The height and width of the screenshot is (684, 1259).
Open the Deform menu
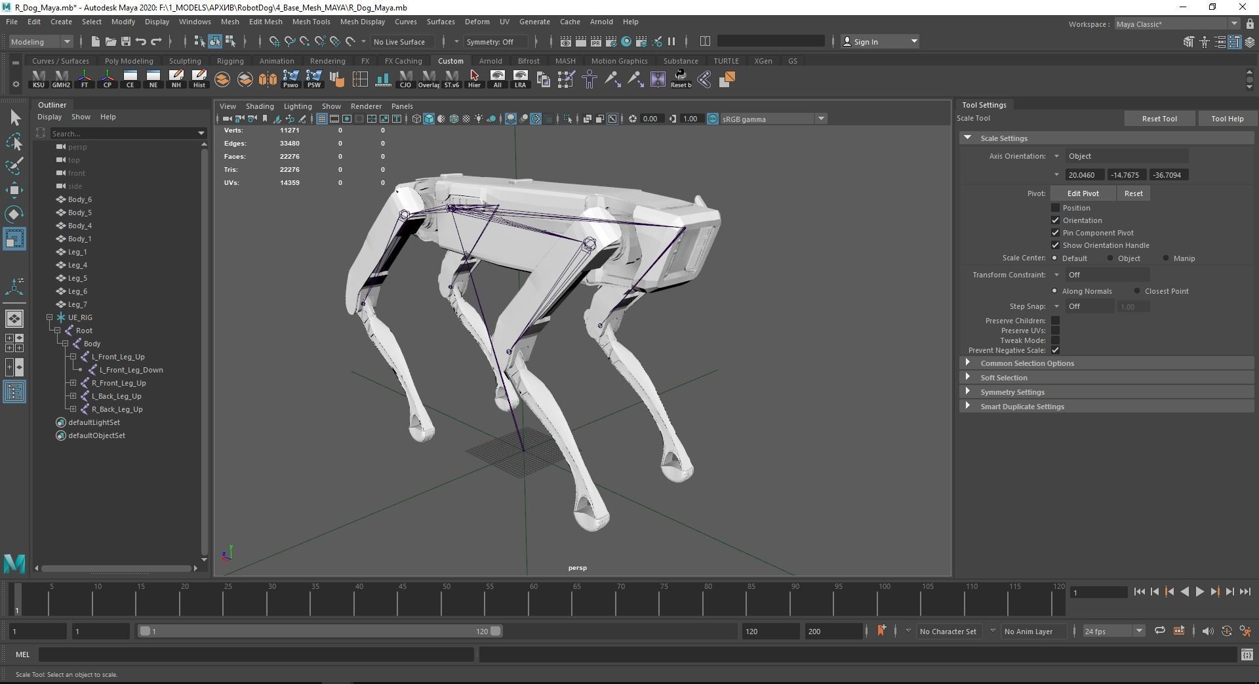pyautogui.click(x=477, y=22)
